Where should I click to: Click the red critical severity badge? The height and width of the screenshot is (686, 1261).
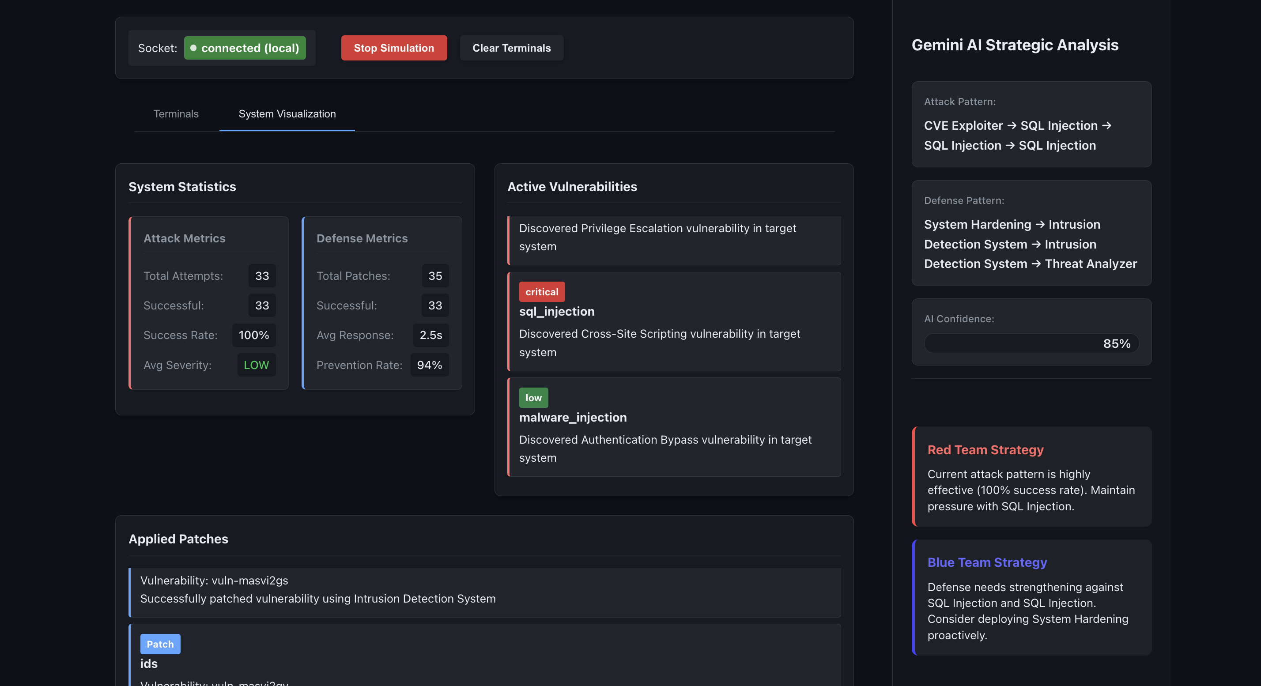(x=541, y=292)
